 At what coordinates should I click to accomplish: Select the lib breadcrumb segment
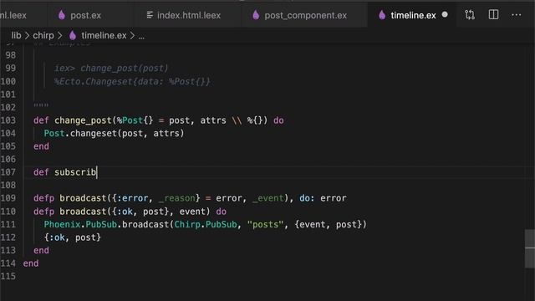[16, 35]
